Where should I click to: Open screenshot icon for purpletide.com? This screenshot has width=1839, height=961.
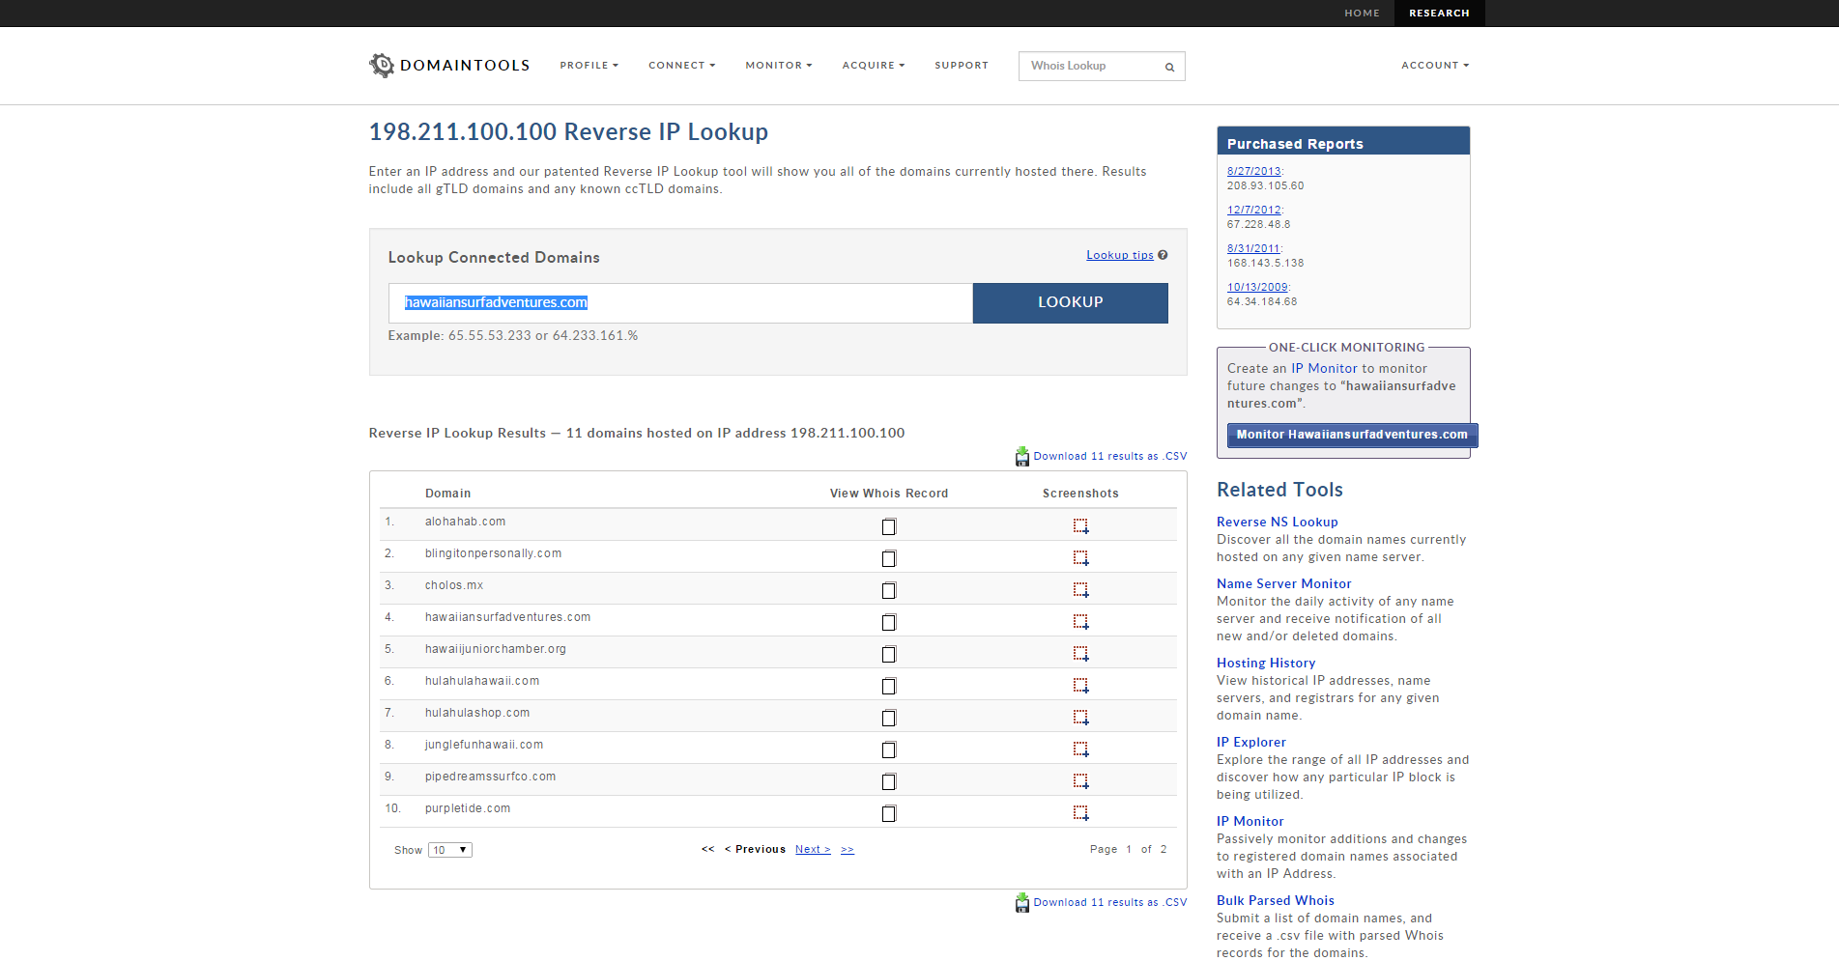point(1080,813)
